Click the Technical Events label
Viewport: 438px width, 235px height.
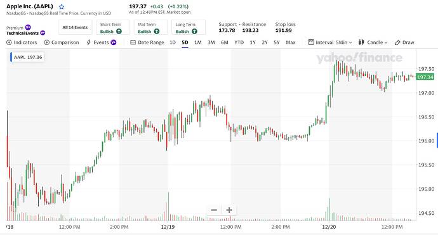coord(22,33)
